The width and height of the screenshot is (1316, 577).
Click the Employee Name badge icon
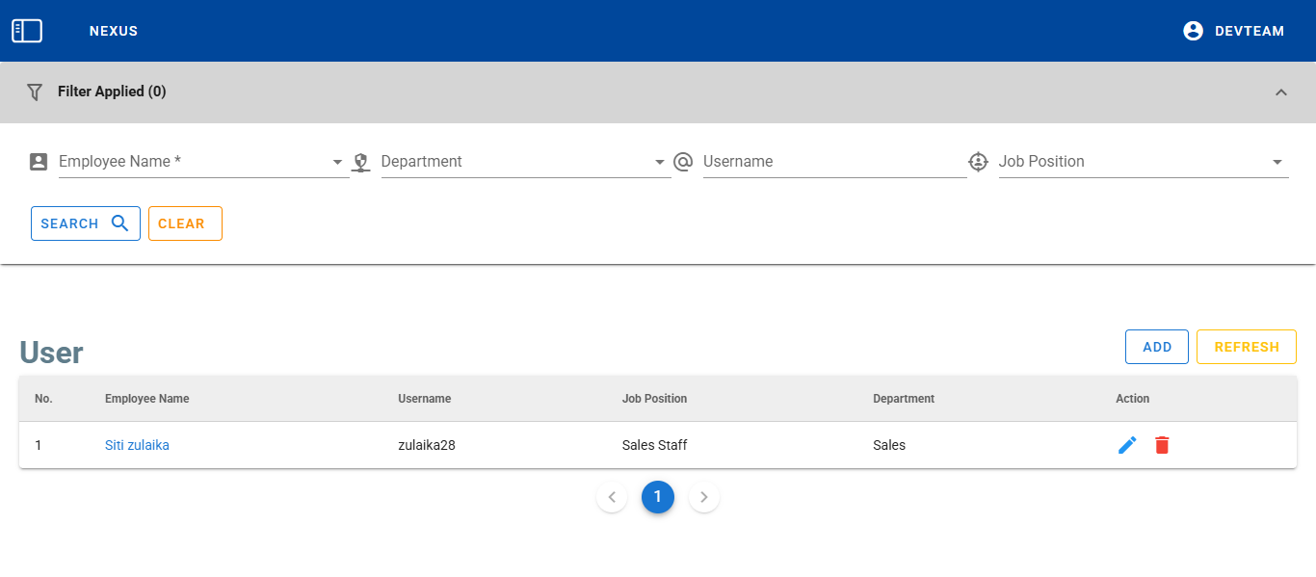[39, 162]
